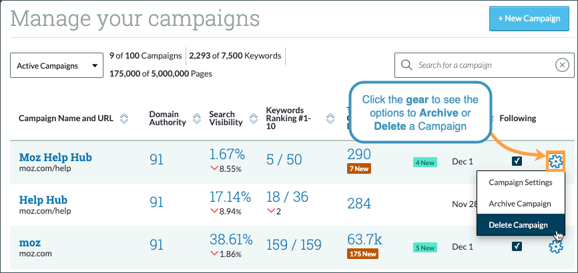Click the gear icon for Moz Help Hub
The width and height of the screenshot is (578, 273).
(555, 160)
